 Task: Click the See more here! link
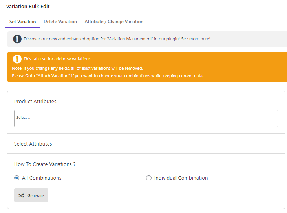[196, 39]
